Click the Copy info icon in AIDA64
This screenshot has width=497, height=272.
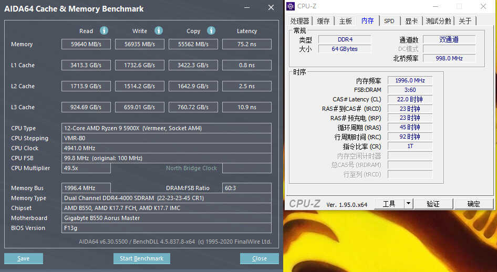(211, 30)
